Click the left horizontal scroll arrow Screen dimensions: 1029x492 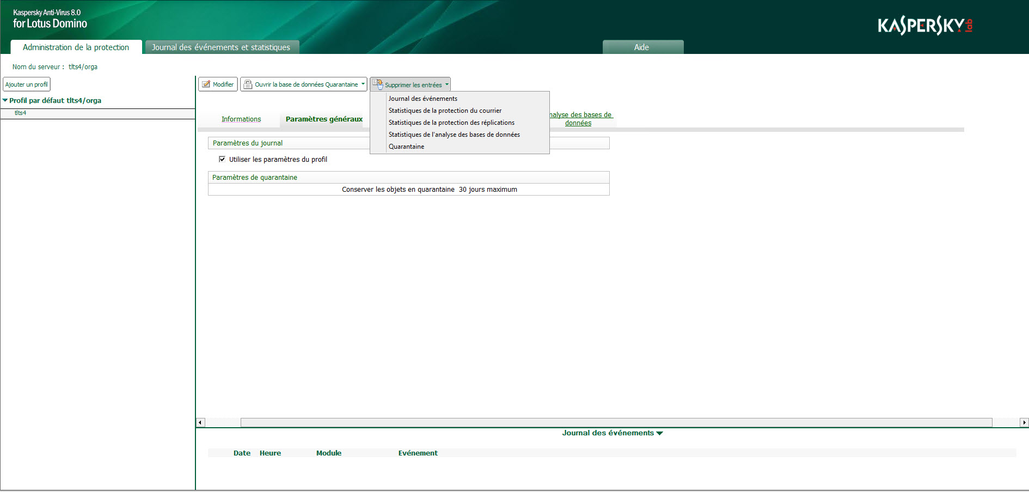pyautogui.click(x=200, y=422)
